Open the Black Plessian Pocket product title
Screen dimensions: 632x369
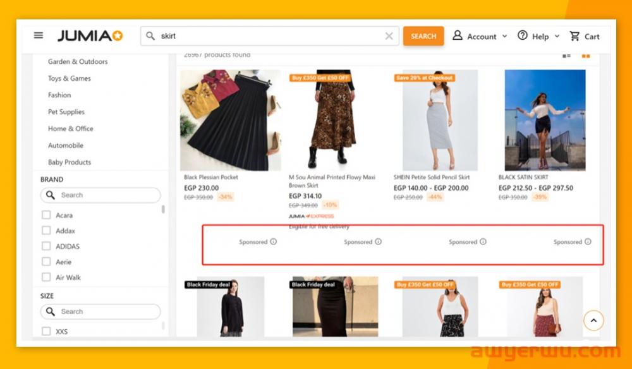click(211, 178)
